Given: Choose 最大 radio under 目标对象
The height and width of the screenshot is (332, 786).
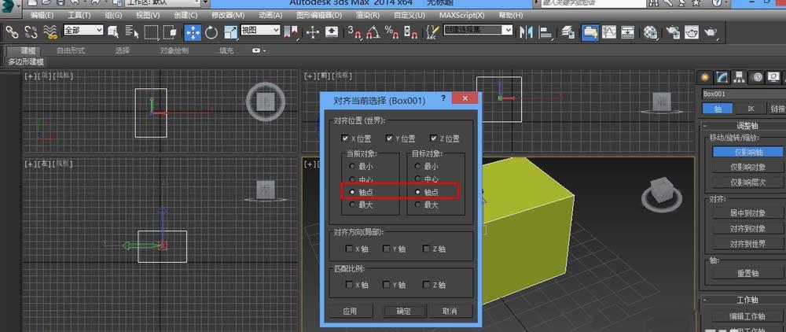Looking at the screenshot, I should click(417, 205).
